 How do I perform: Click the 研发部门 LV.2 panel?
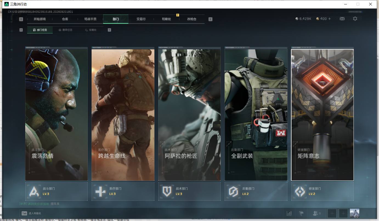click(x=323, y=191)
